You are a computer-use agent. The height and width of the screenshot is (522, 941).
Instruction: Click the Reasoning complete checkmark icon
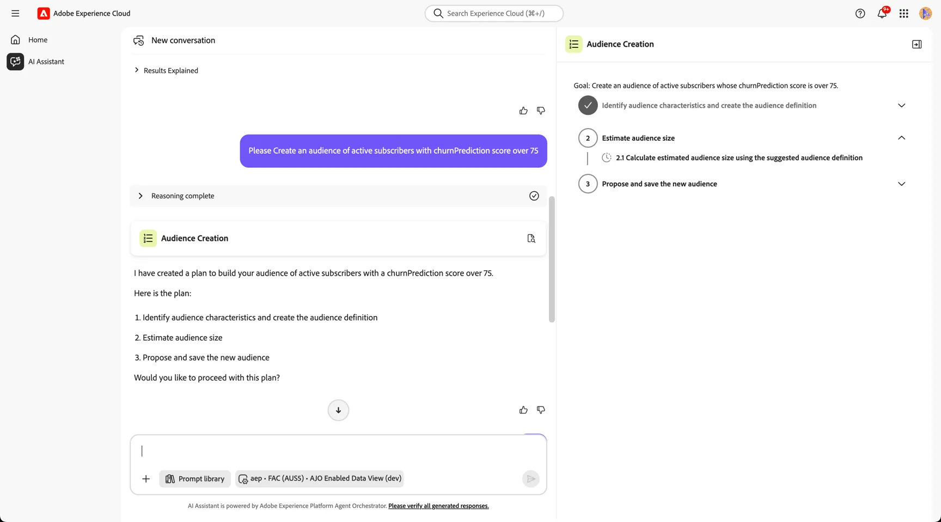coord(534,196)
